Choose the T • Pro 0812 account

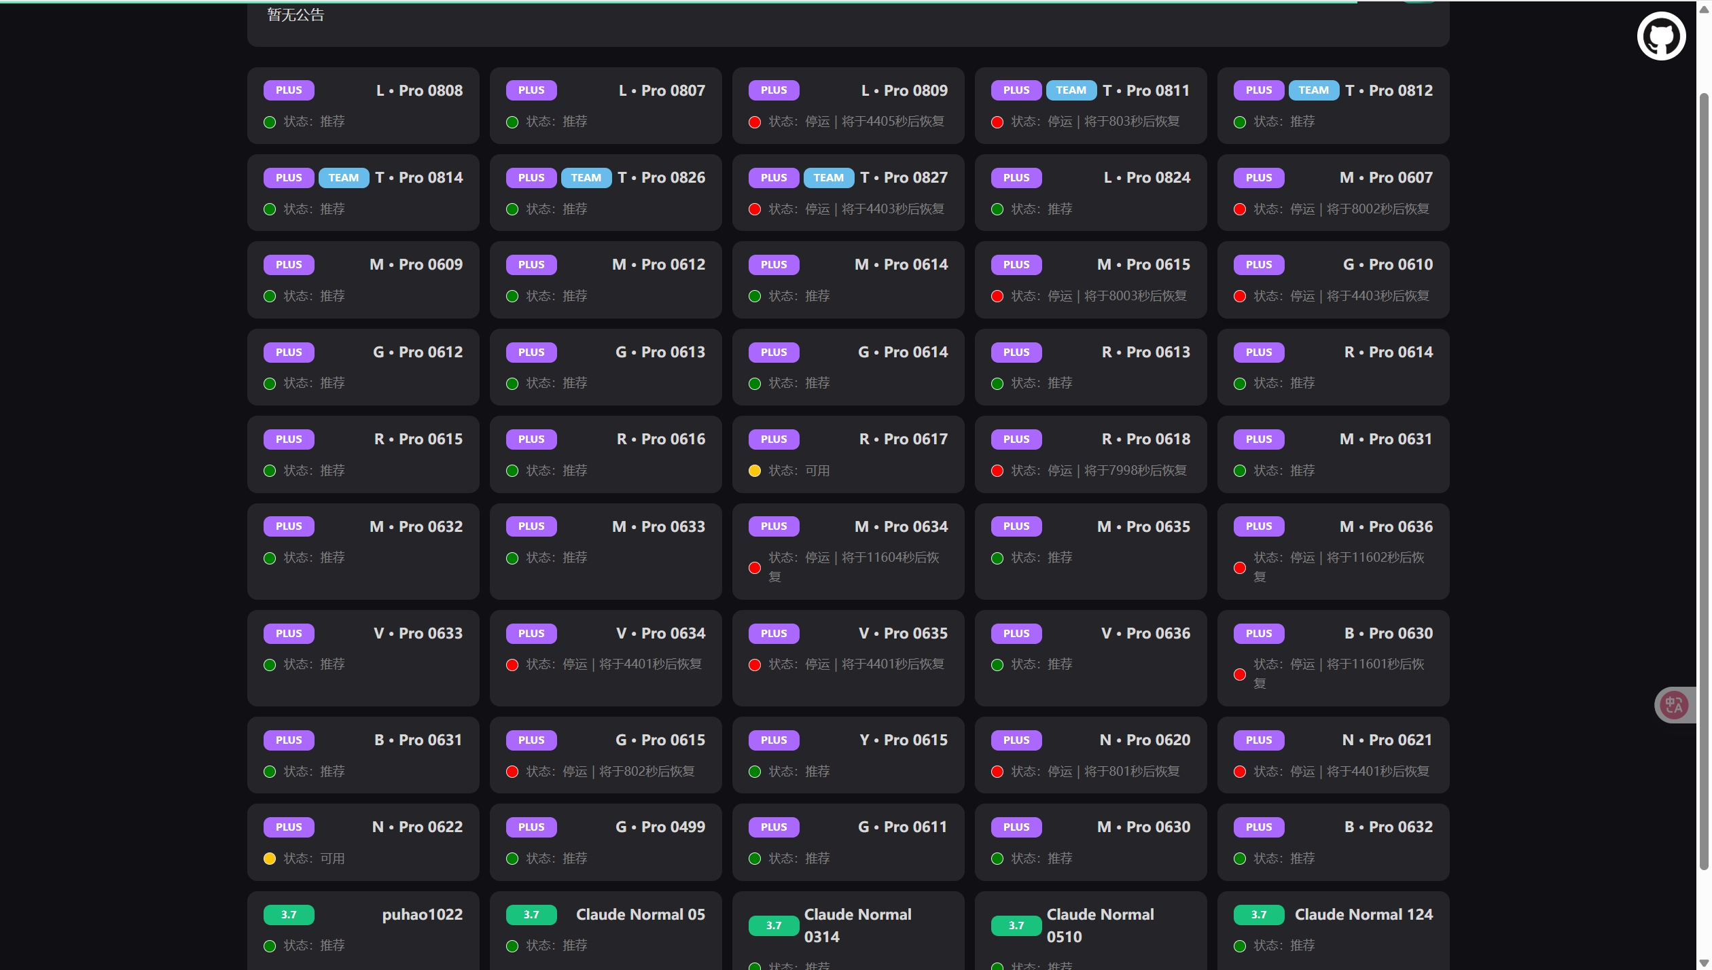[1332, 105]
